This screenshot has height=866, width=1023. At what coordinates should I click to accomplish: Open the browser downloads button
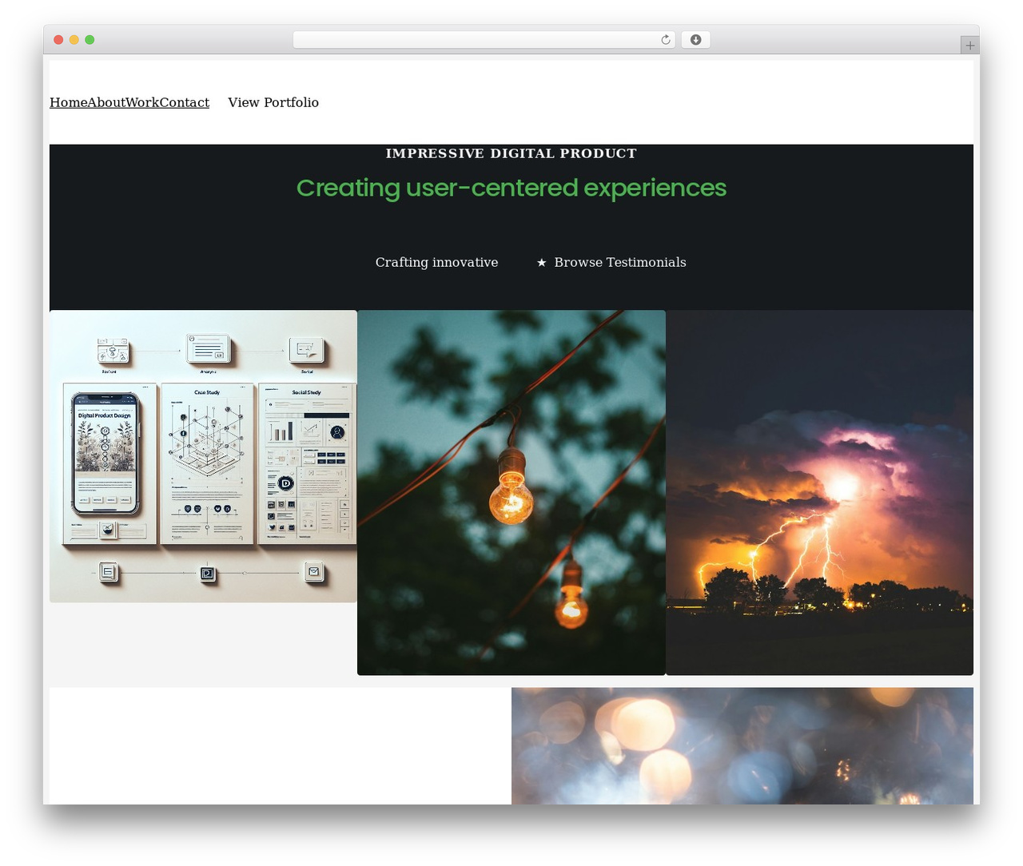point(695,40)
